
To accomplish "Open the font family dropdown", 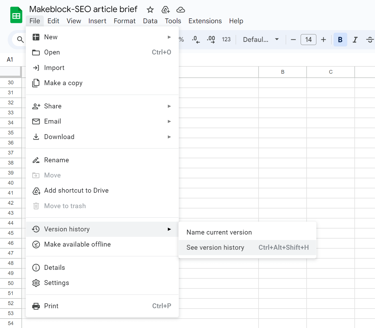I will coord(259,40).
